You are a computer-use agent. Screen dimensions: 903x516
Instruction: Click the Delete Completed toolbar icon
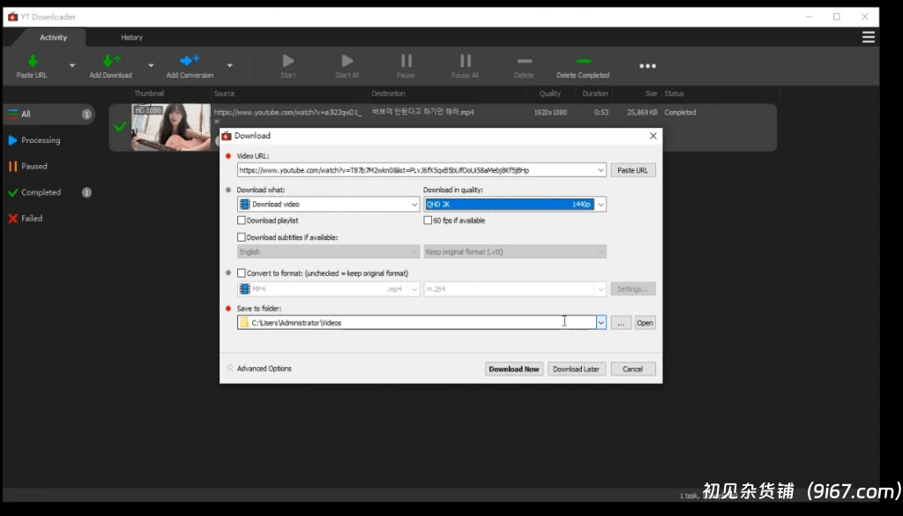tap(583, 62)
